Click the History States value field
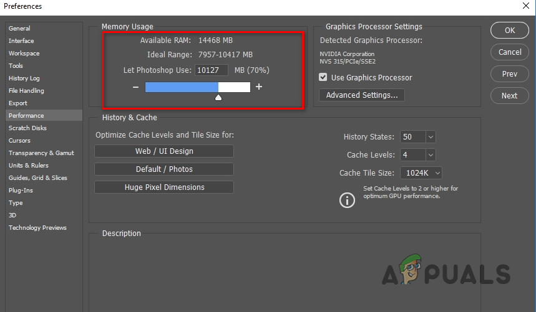536x312 pixels. point(413,137)
